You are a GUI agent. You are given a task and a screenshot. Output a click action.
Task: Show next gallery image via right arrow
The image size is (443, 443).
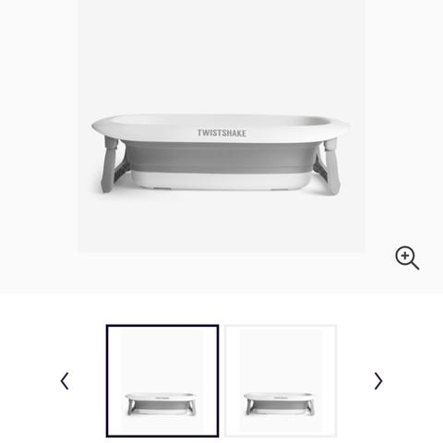[378, 381]
